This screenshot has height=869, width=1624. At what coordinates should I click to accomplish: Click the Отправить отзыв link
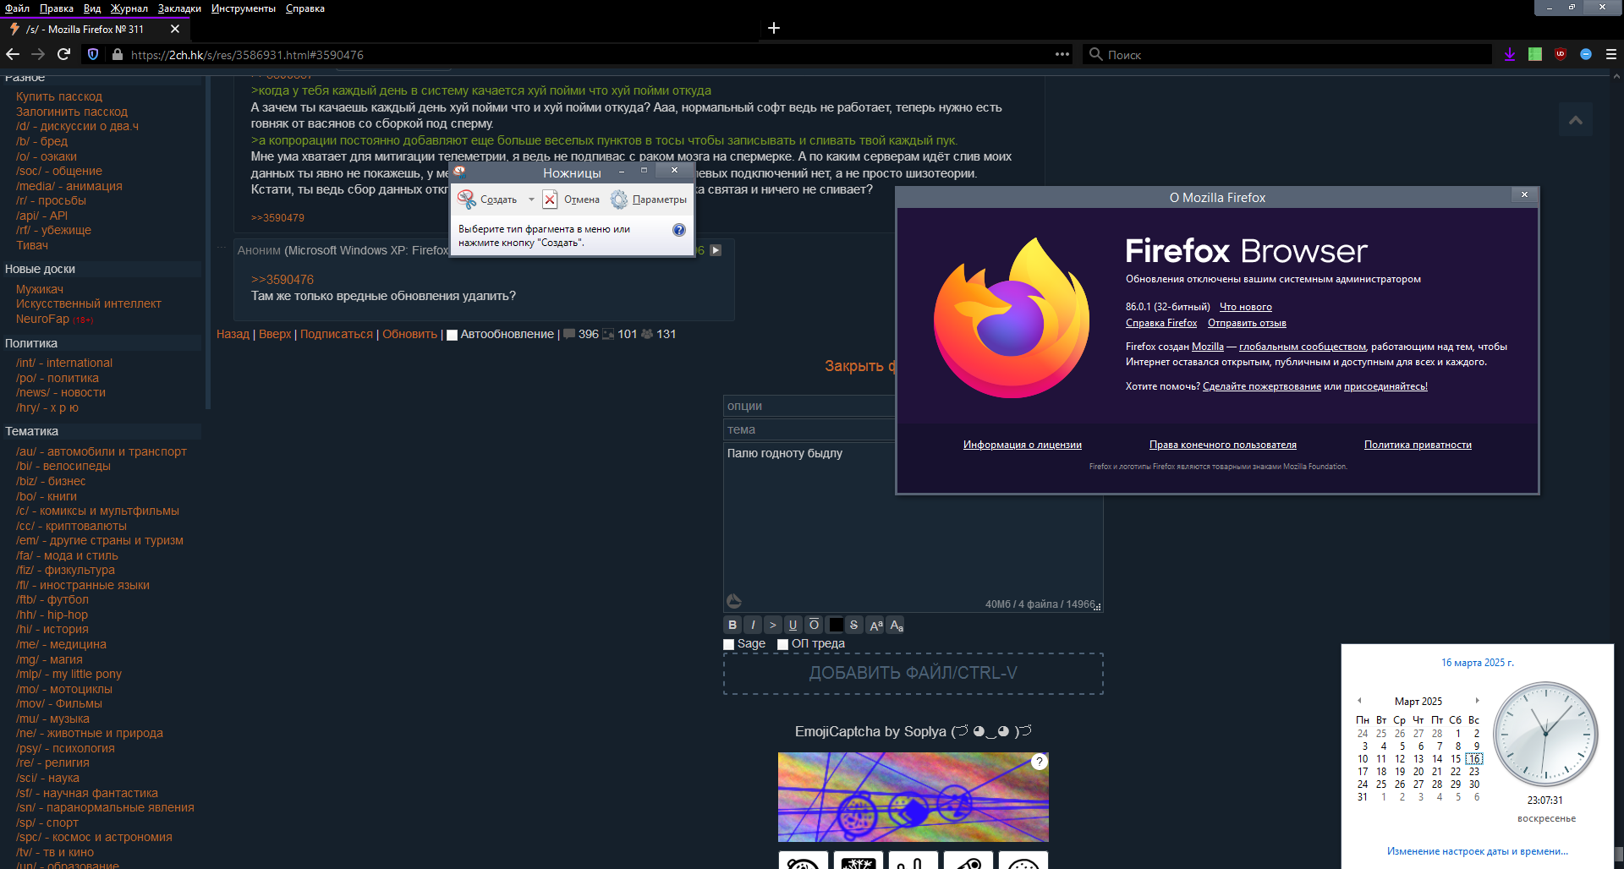coord(1247,323)
